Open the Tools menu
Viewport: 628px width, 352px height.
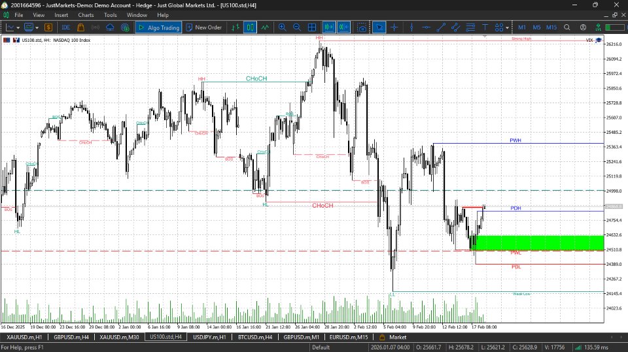[x=110, y=15]
